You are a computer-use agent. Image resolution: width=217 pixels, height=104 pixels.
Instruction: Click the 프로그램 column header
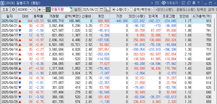(169, 16)
